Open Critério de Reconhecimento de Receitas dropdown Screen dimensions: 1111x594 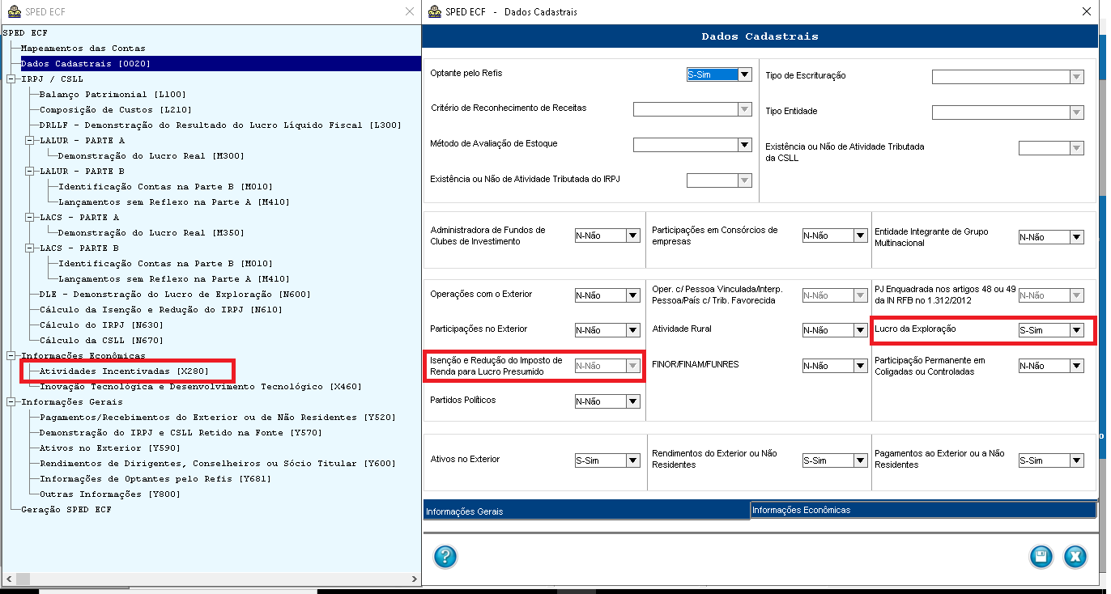(x=745, y=109)
